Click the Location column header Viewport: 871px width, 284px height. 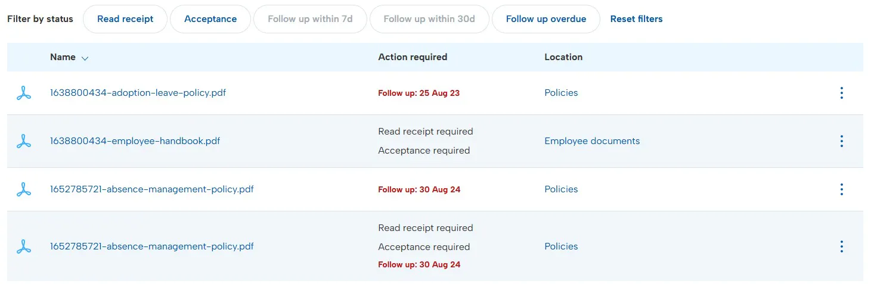pyautogui.click(x=563, y=57)
